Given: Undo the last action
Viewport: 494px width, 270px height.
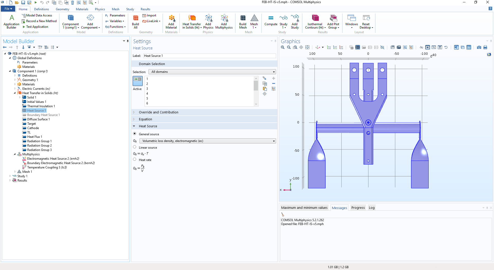Looking at the screenshot, I should coord(42,3).
